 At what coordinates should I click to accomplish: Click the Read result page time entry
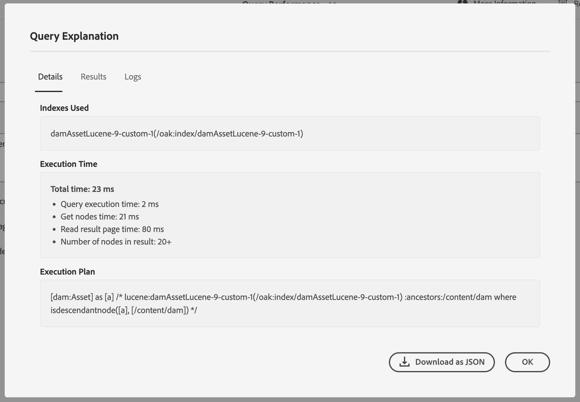pos(112,229)
